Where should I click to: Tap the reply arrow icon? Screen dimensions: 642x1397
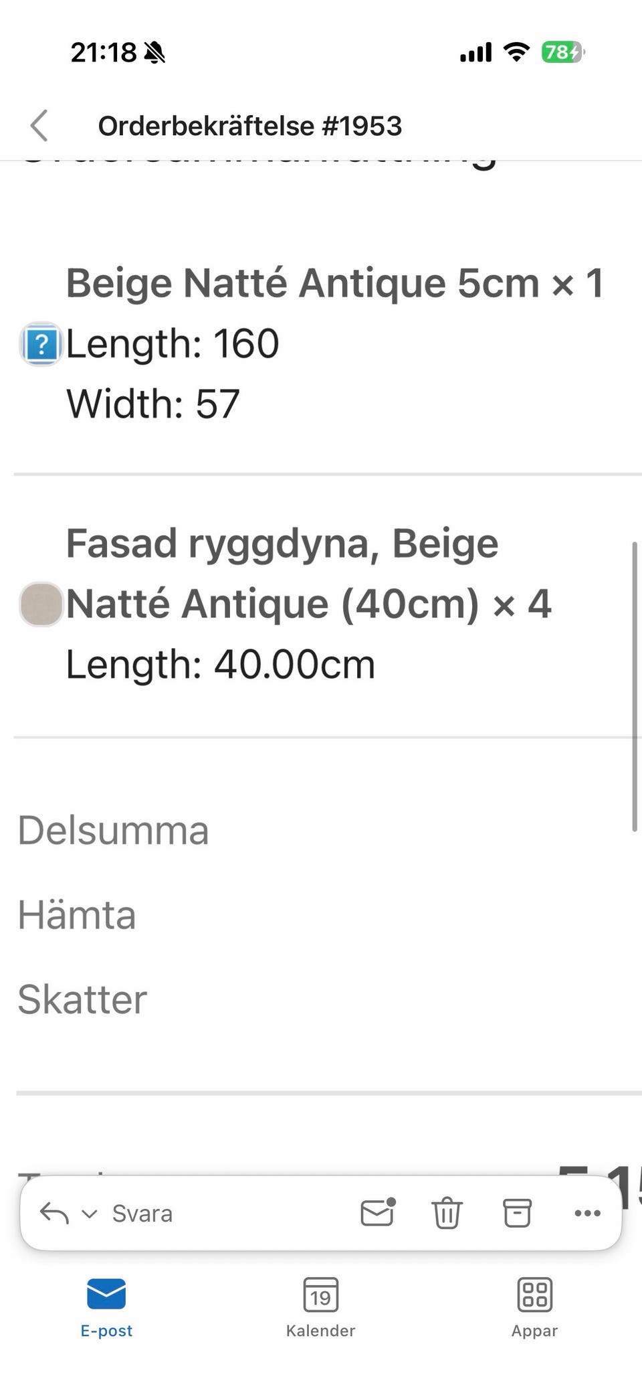coord(54,1213)
